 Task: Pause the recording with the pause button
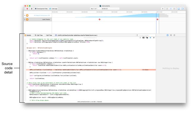pyautogui.click(x=32, y=9)
